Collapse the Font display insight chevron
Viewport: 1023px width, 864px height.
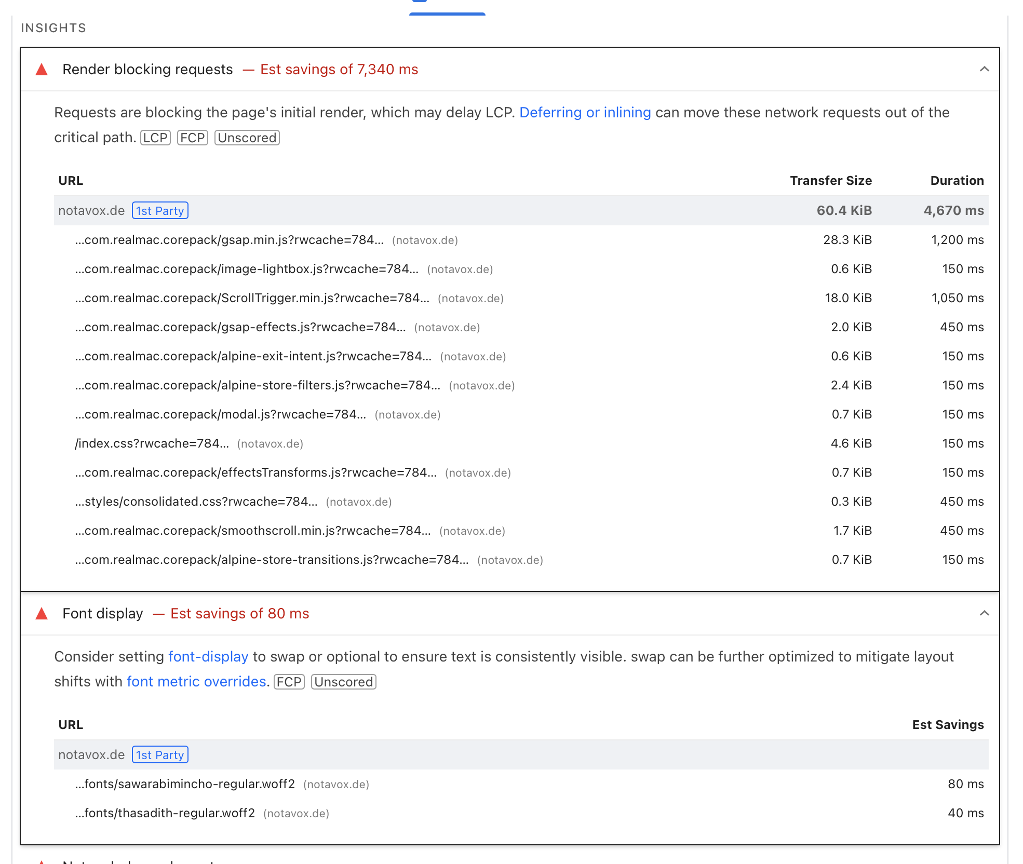coord(984,614)
